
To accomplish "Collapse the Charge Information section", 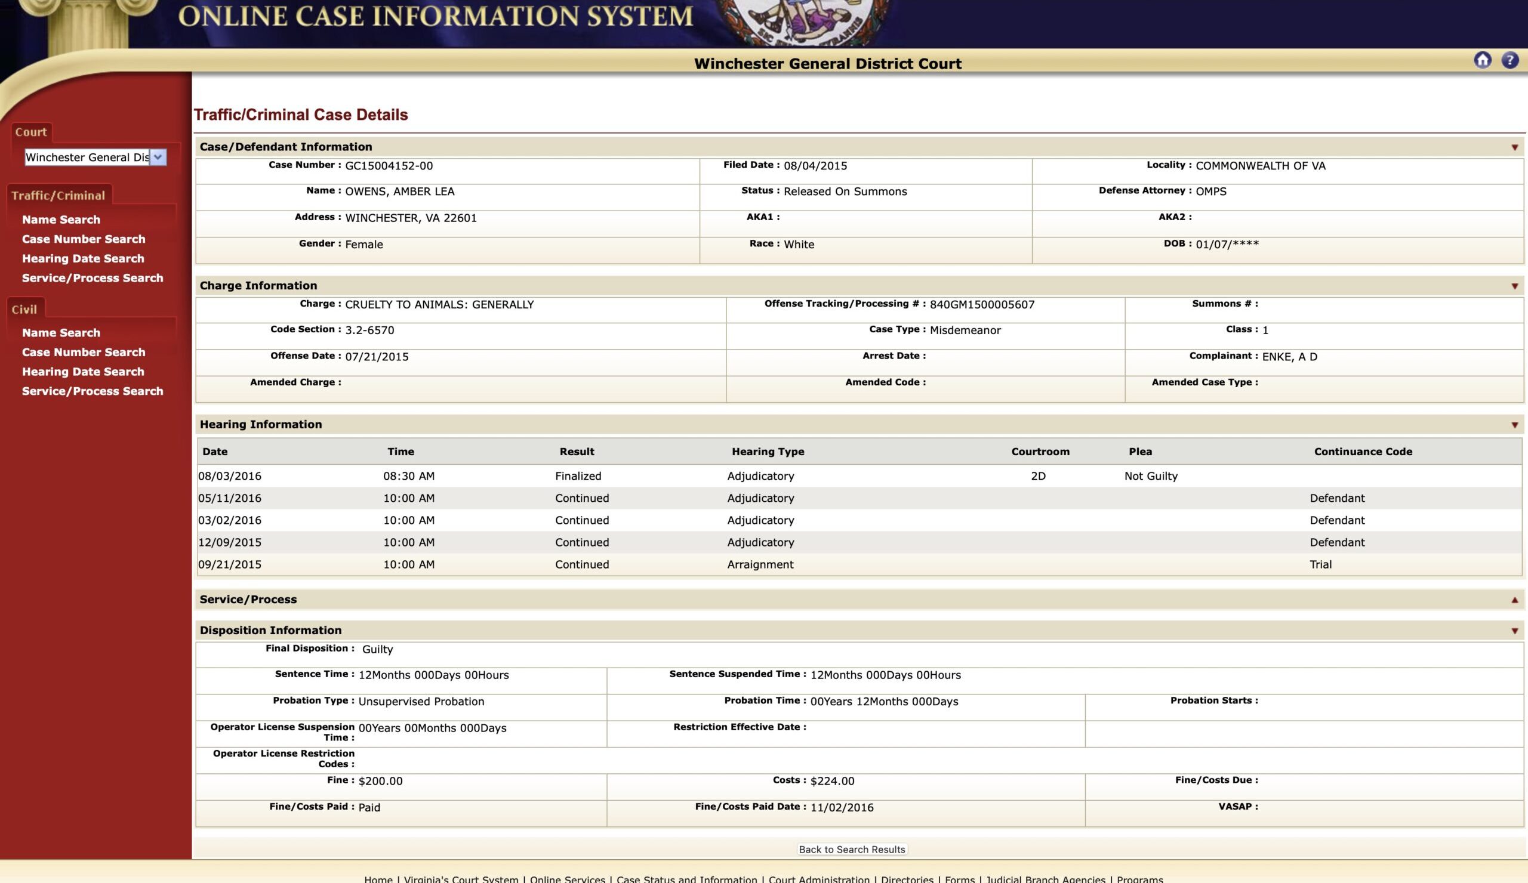I will point(1514,286).
